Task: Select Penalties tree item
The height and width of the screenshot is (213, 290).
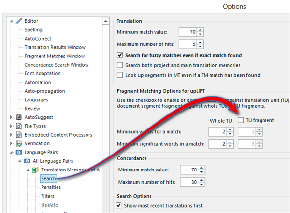Action: pos(51,187)
